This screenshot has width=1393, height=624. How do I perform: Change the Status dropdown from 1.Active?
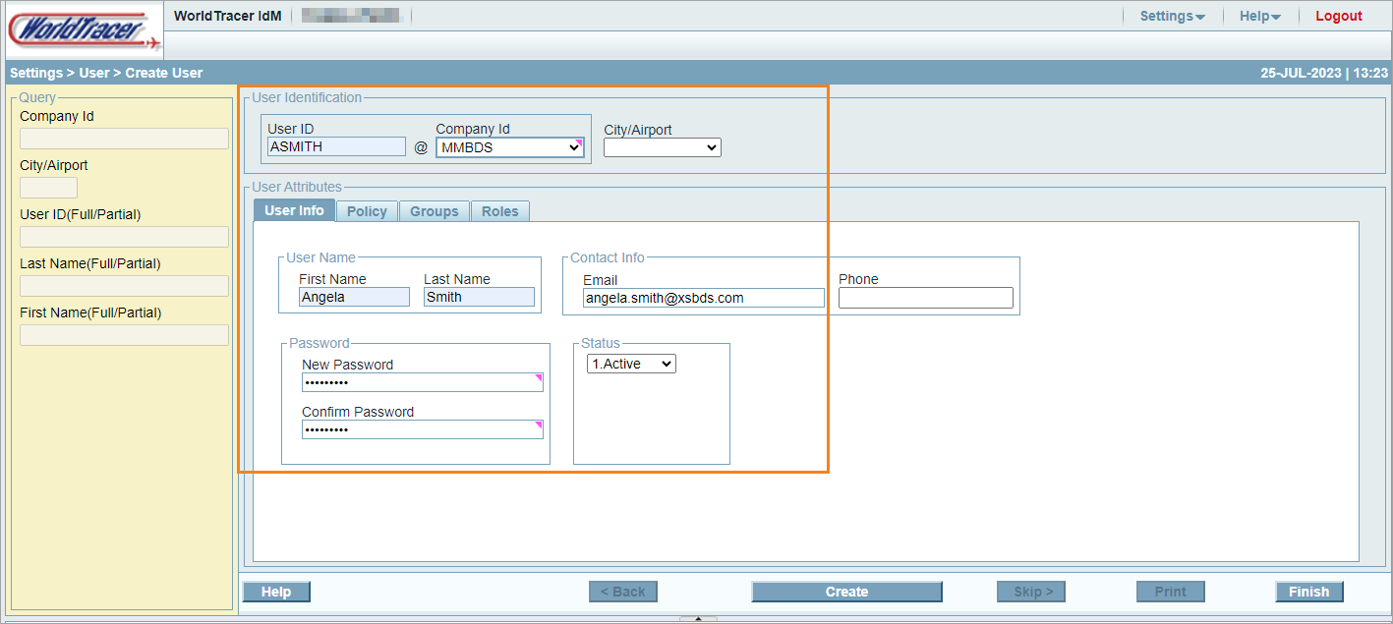pyautogui.click(x=631, y=364)
